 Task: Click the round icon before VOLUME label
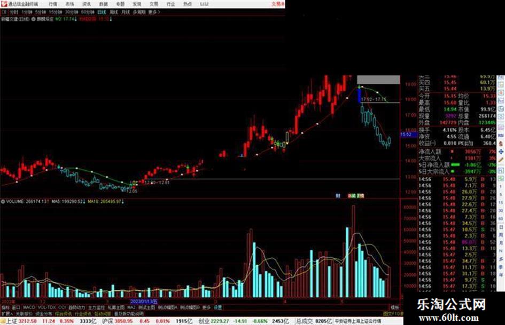coord(3,201)
